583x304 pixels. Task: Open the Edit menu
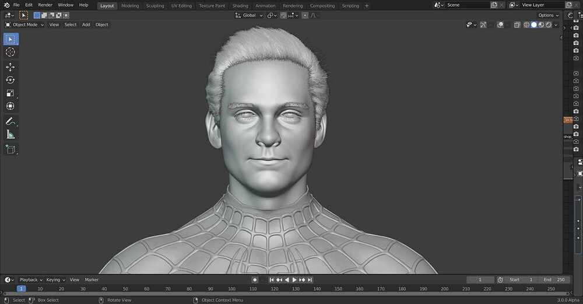tap(29, 5)
